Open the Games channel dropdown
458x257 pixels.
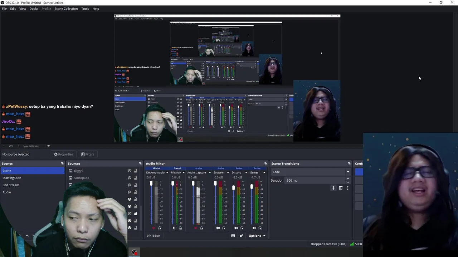tap(264, 172)
